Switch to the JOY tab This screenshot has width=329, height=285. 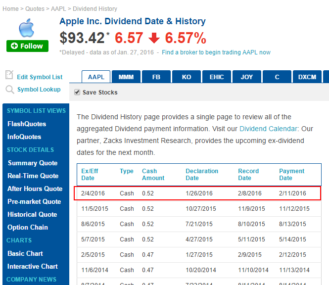[247, 77]
